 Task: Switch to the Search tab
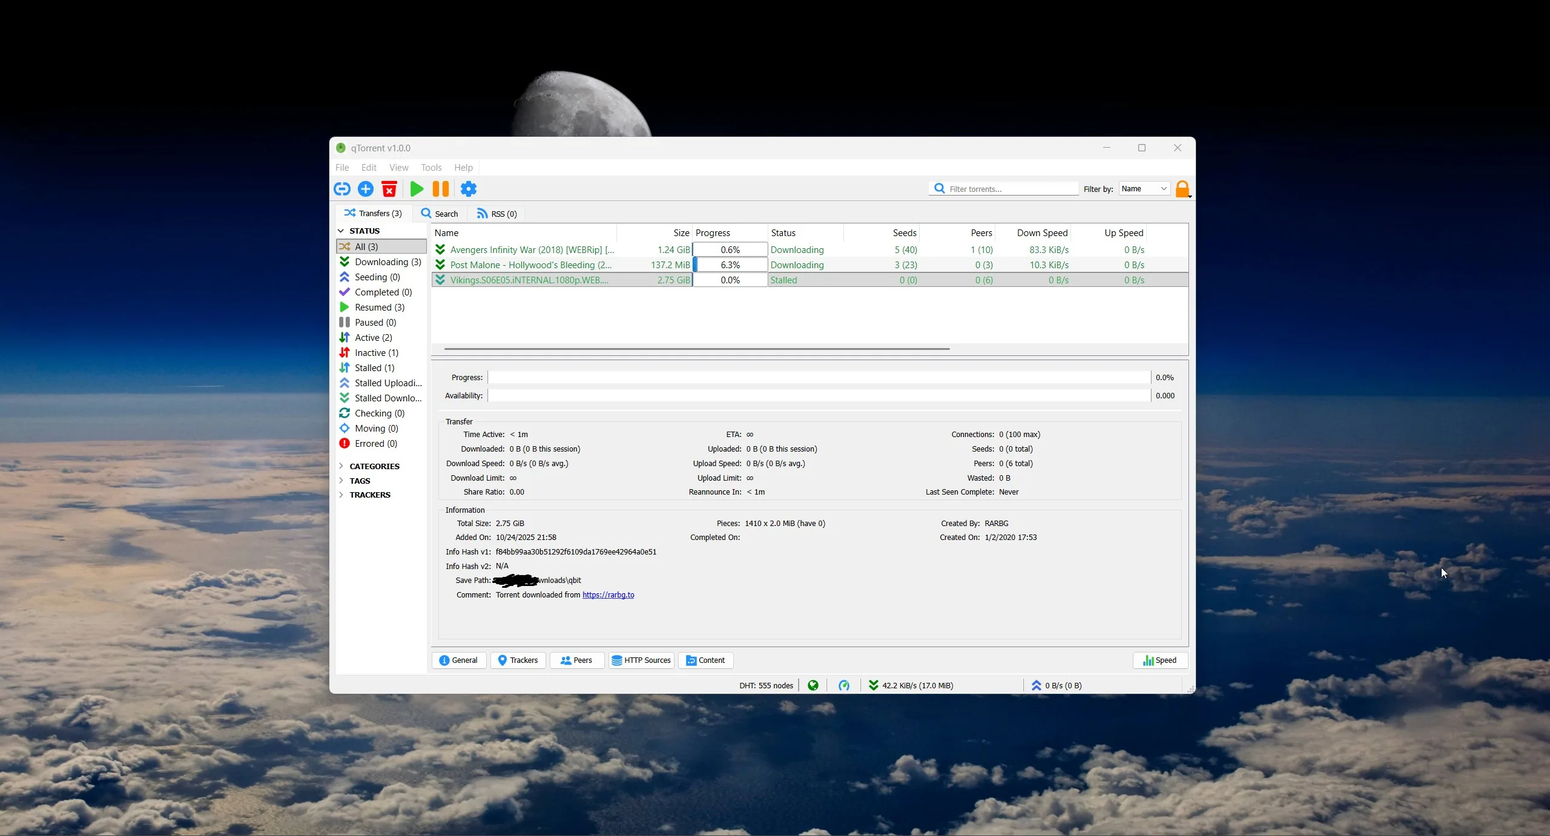tap(440, 214)
